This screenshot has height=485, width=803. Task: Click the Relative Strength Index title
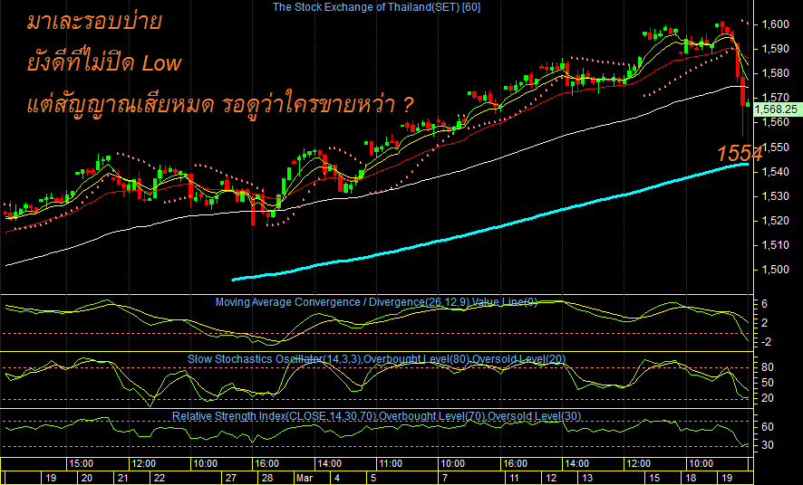click(376, 416)
